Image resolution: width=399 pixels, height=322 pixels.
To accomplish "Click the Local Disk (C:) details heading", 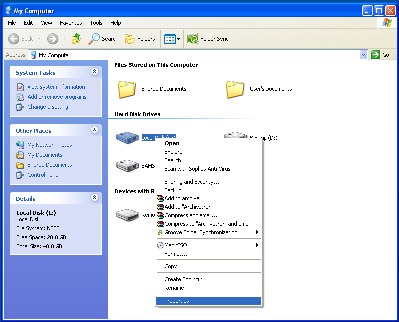I will pyautogui.click(x=36, y=213).
